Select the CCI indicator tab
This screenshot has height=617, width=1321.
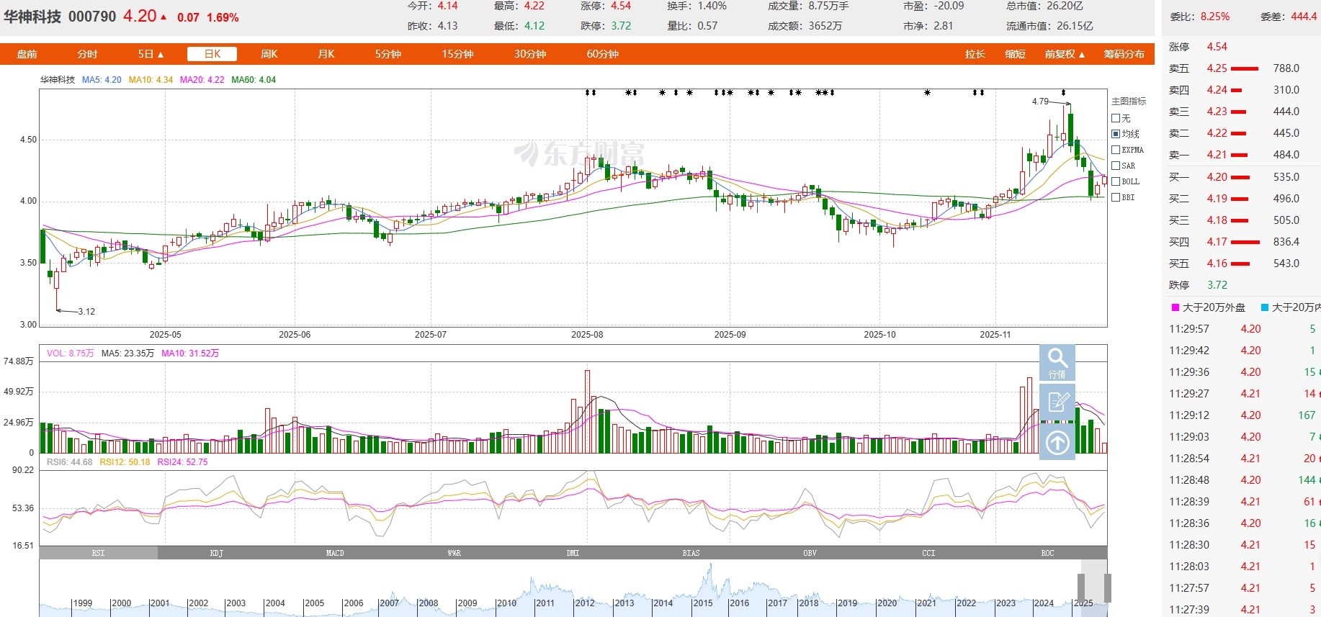coord(928,553)
